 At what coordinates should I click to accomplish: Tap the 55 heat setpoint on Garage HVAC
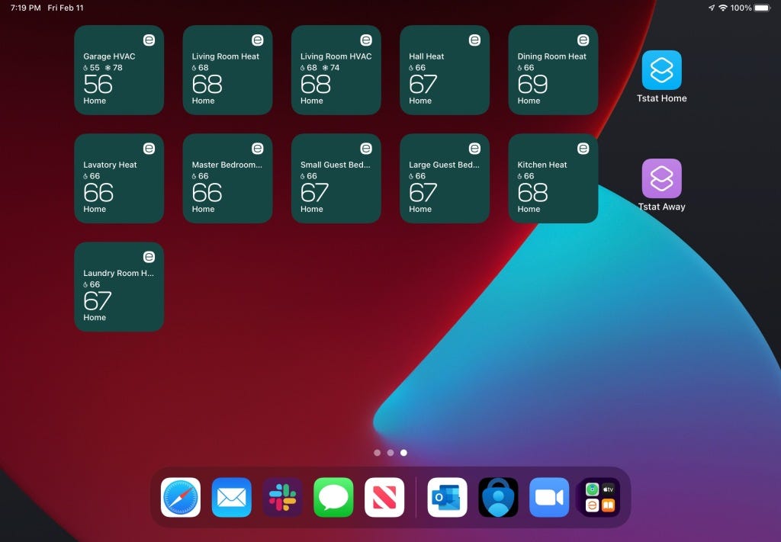tap(95, 68)
